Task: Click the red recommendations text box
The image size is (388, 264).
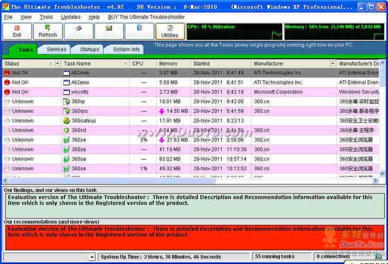Action: pos(195,237)
